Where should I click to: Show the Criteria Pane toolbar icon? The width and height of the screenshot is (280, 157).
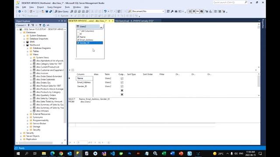click(194, 11)
